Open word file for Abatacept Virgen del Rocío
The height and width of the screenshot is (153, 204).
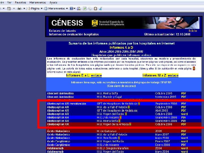(184, 114)
